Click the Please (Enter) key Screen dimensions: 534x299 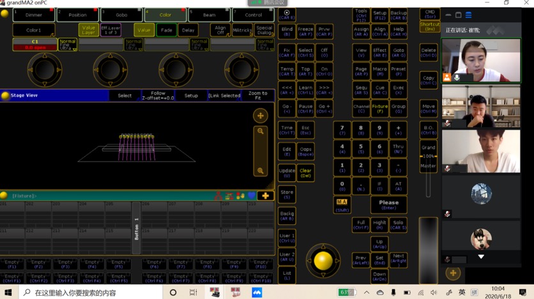(x=388, y=204)
